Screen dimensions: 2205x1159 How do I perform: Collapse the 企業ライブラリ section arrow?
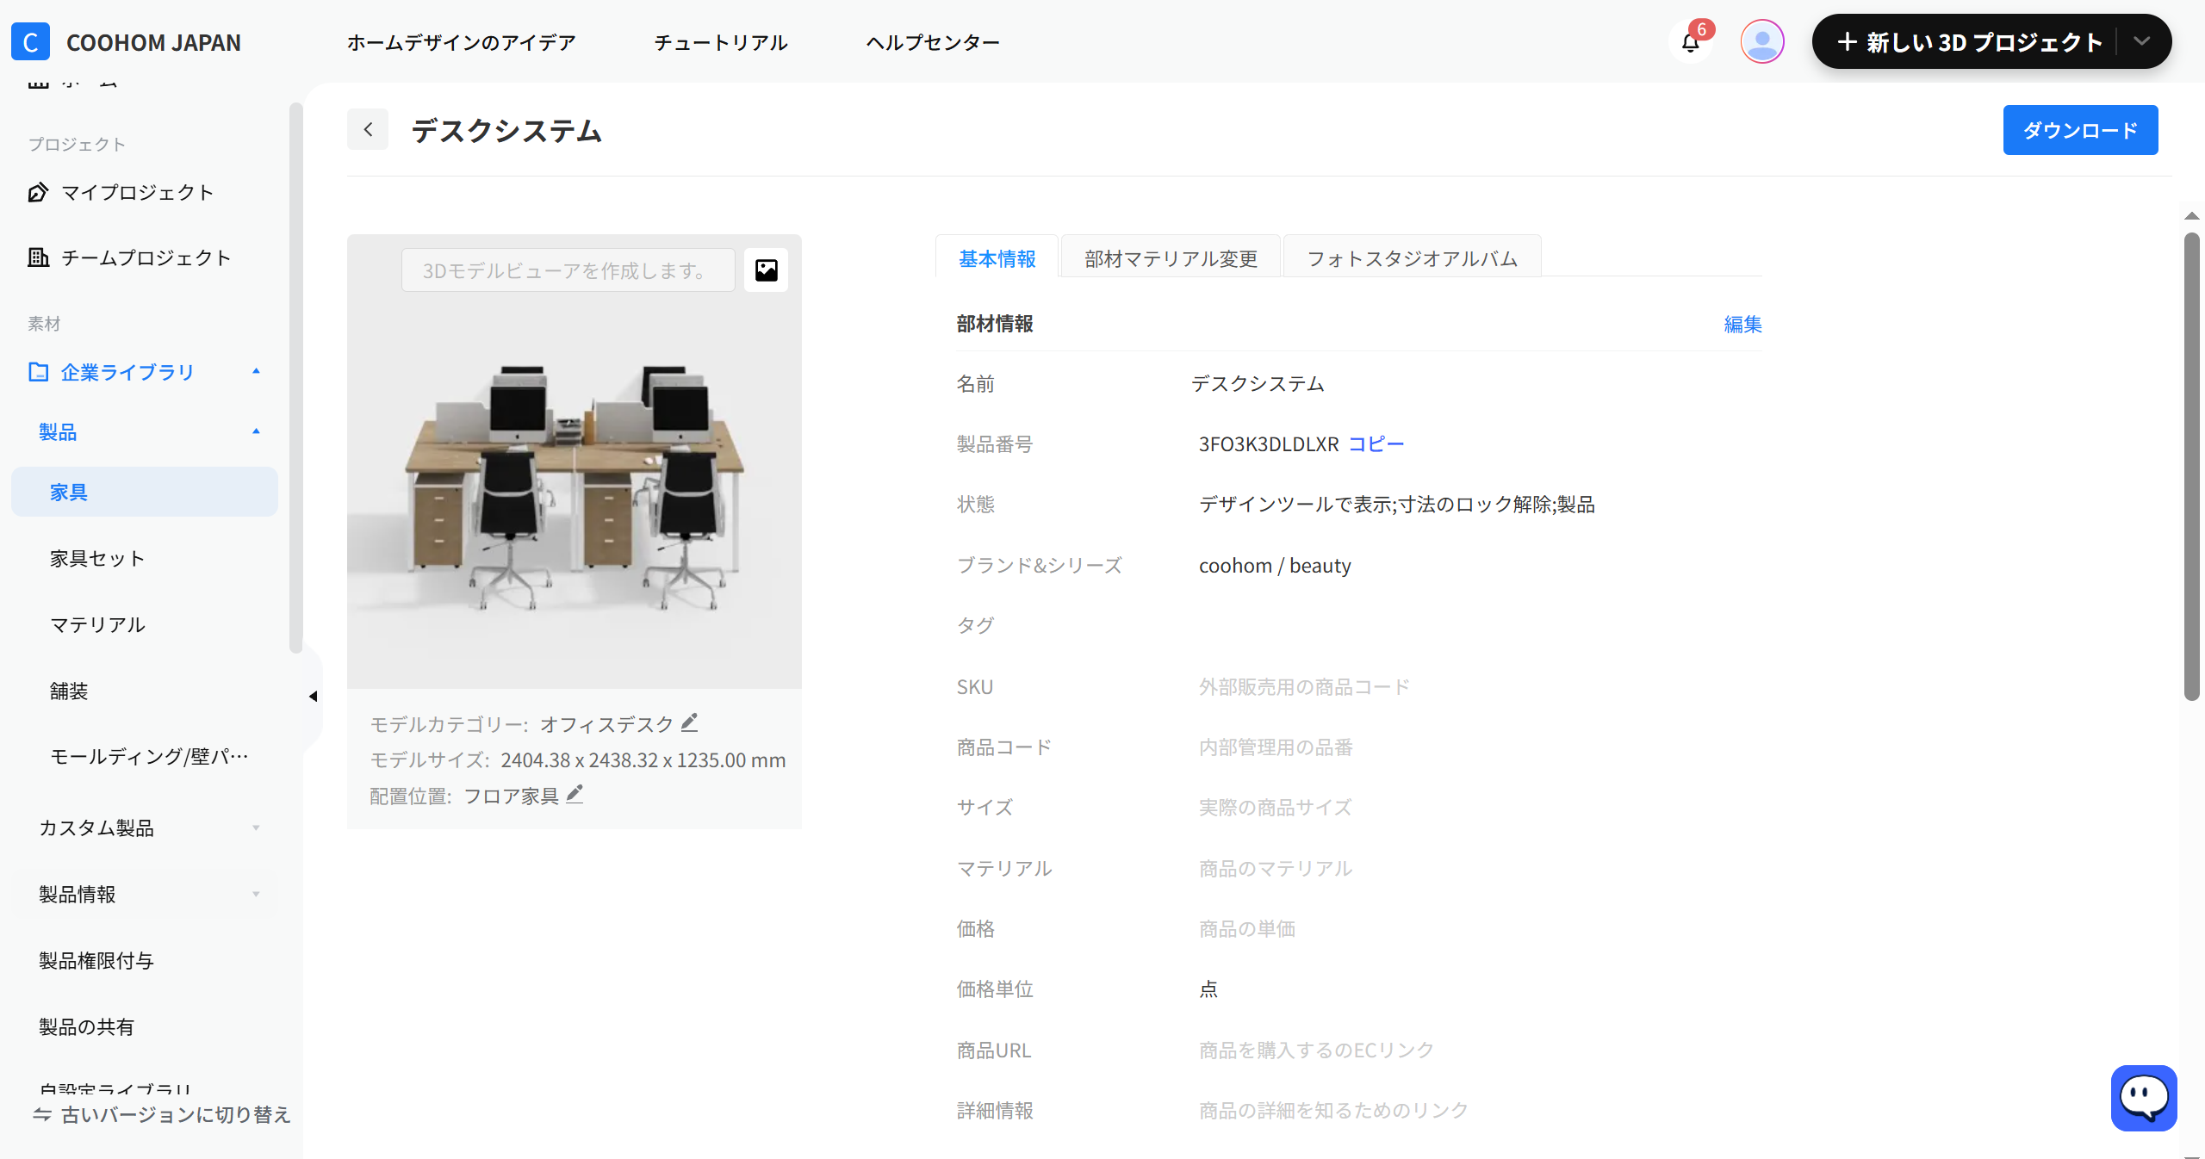(x=256, y=371)
